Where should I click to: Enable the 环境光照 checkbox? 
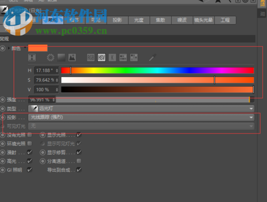[x=29, y=144]
